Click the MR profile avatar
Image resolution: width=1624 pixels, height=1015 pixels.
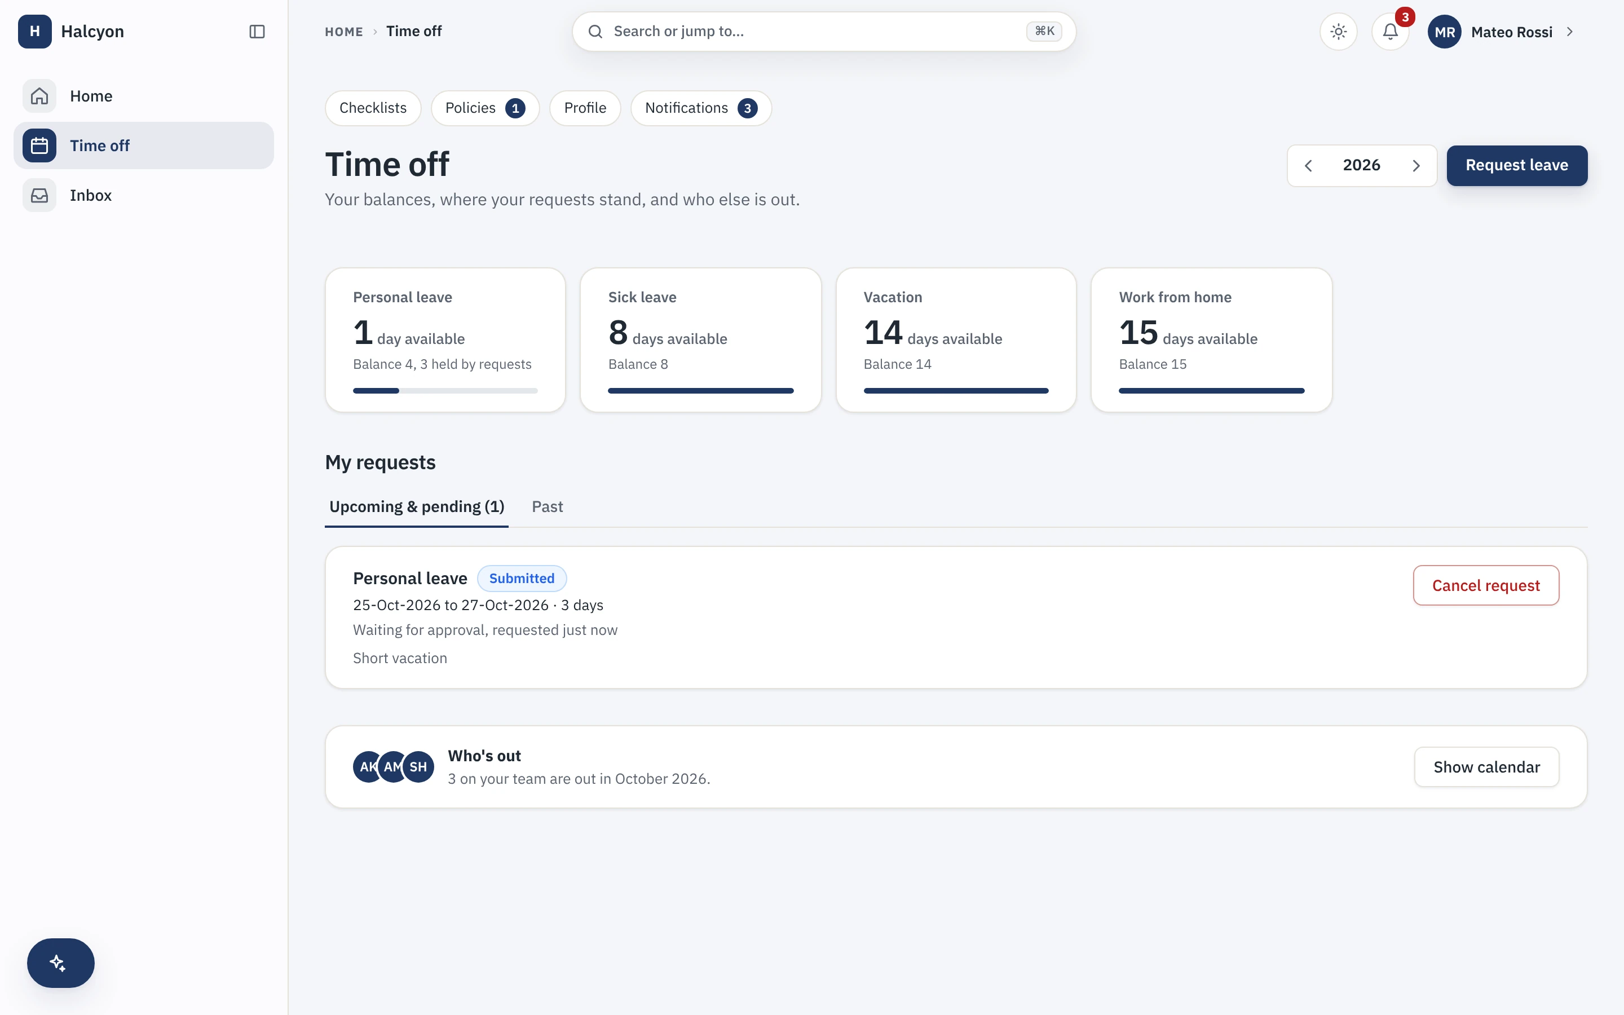tap(1444, 32)
